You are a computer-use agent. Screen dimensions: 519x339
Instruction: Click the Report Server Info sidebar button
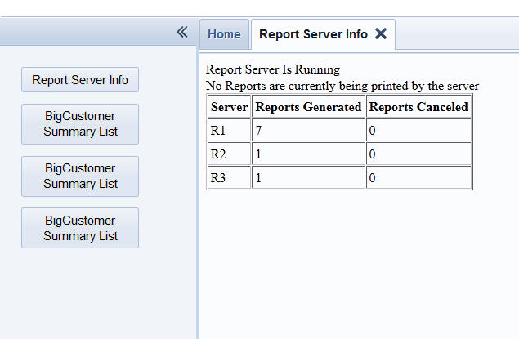[80, 80]
